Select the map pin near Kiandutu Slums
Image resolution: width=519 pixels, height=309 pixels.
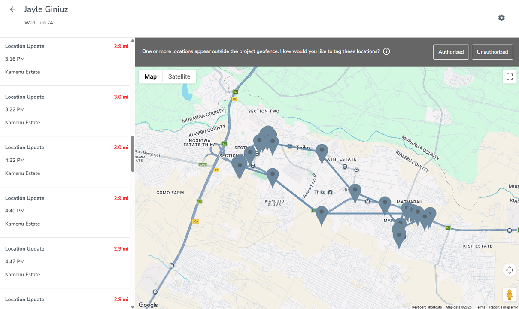[x=273, y=178]
